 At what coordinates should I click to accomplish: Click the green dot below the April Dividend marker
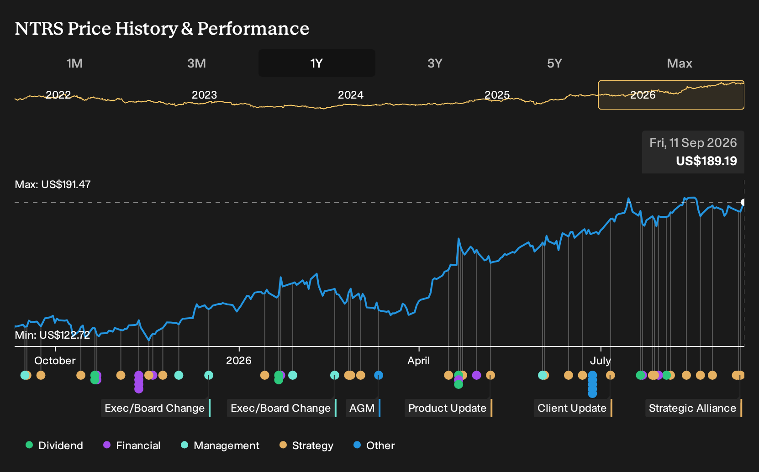[x=459, y=384]
